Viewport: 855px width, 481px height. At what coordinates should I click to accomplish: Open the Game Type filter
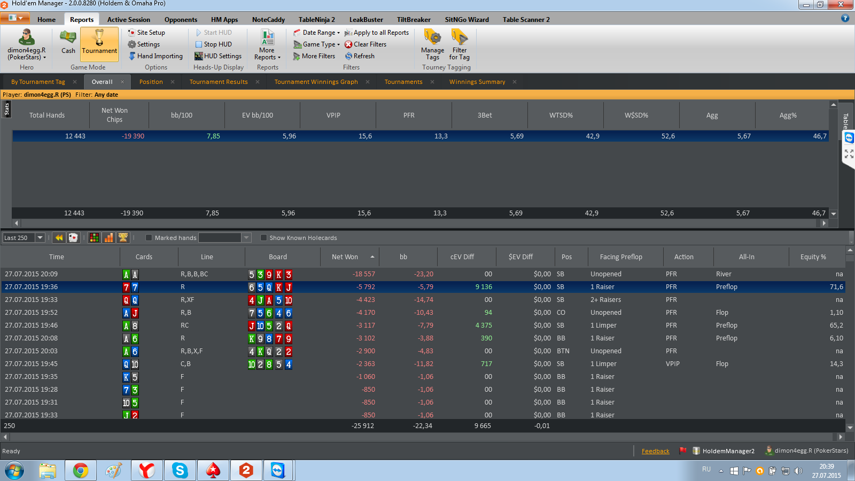[316, 44]
